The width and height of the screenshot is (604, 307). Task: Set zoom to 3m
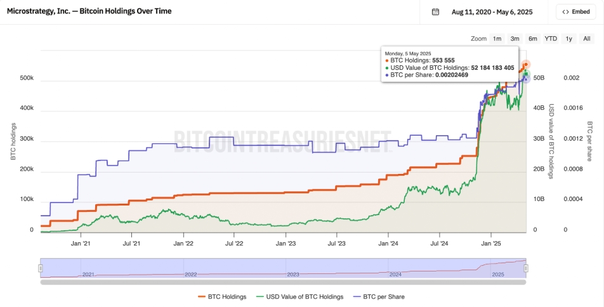click(x=515, y=39)
